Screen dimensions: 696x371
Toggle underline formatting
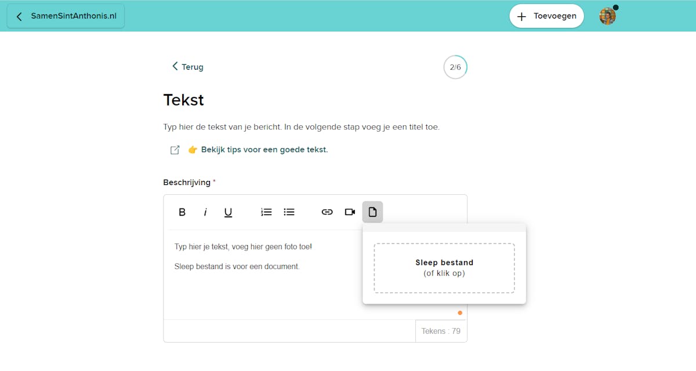[228, 212]
